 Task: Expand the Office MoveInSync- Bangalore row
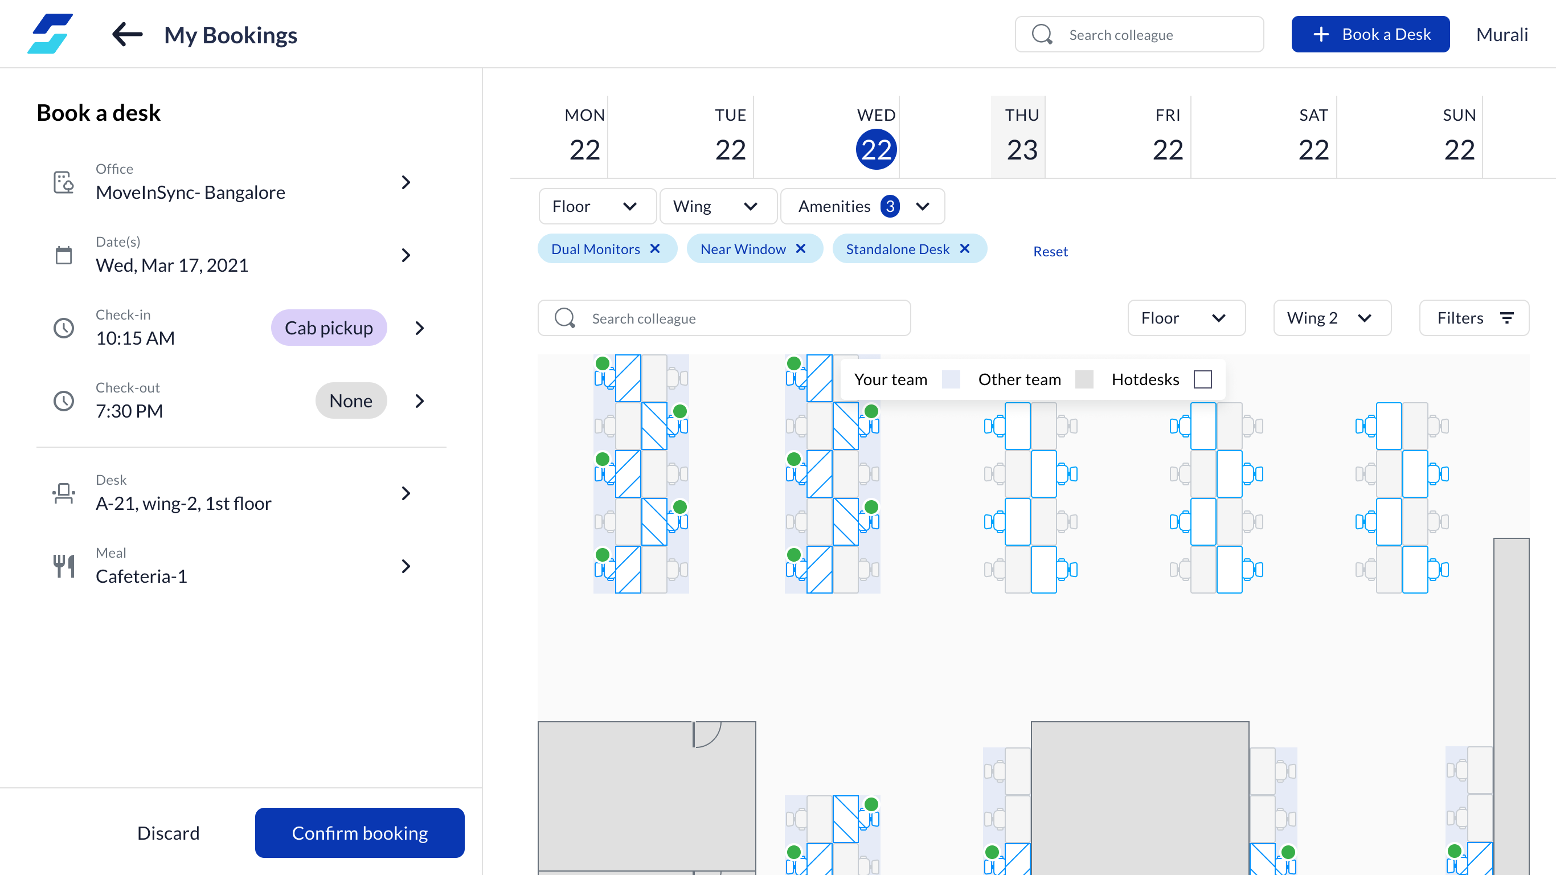406,182
